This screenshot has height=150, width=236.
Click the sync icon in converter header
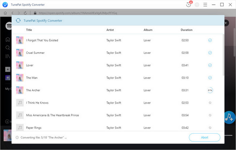coord(18,21)
